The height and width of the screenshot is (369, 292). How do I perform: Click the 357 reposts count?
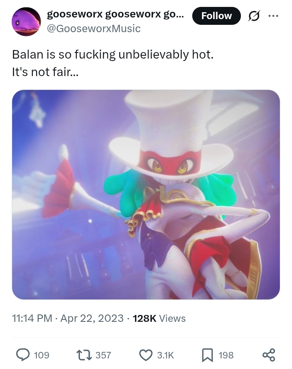[x=103, y=355]
